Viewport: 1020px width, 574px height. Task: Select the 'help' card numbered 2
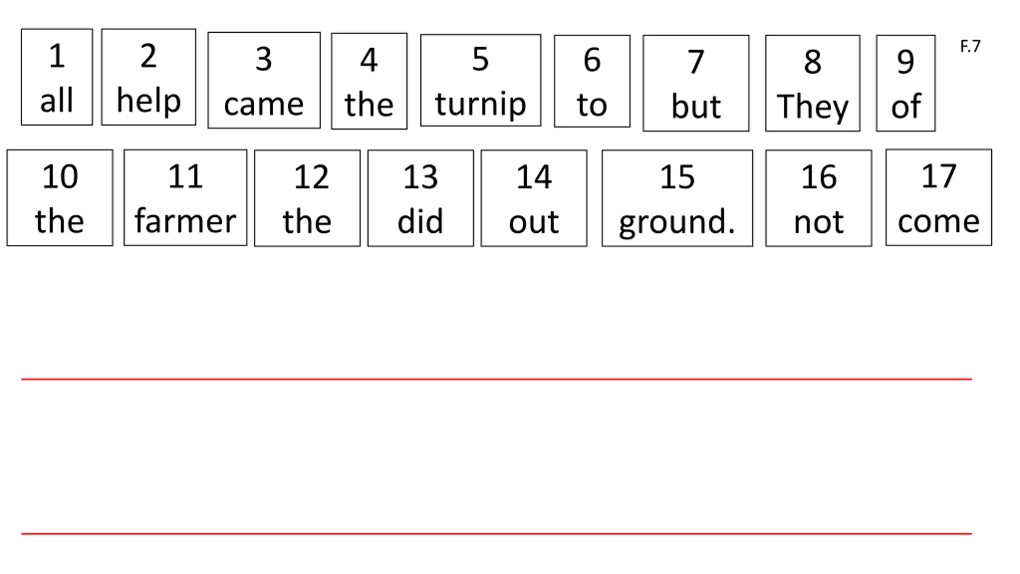[x=149, y=77]
